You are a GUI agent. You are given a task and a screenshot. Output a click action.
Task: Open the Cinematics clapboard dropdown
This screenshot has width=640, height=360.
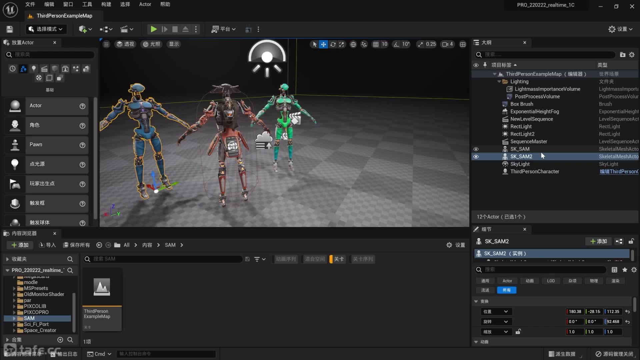click(x=127, y=29)
